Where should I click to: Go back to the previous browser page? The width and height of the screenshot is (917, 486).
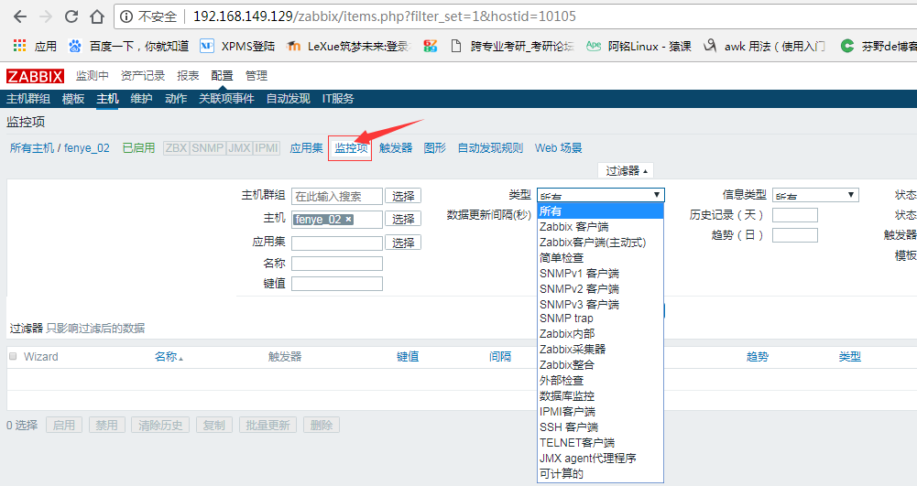20,16
